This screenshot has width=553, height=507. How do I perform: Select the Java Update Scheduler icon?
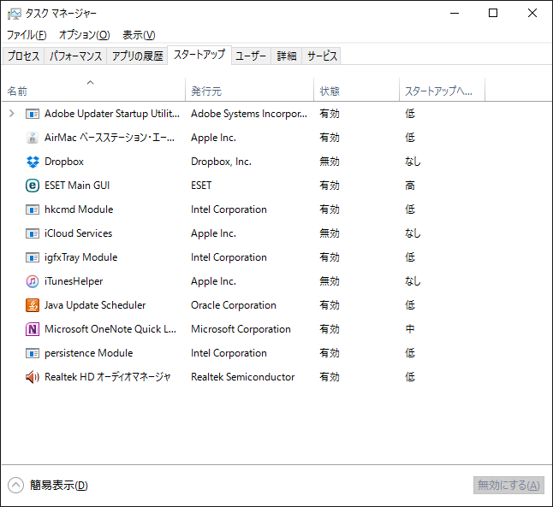point(33,305)
